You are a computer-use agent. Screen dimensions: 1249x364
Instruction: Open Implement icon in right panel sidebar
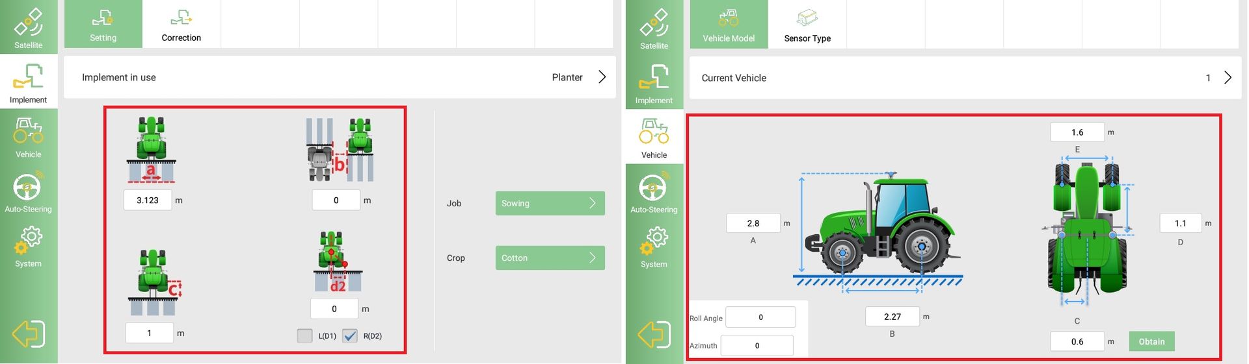[654, 83]
